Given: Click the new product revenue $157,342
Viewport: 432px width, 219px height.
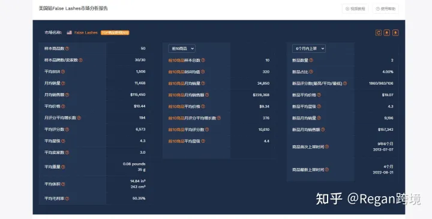Looking at the screenshot, I should pos(385,130).
